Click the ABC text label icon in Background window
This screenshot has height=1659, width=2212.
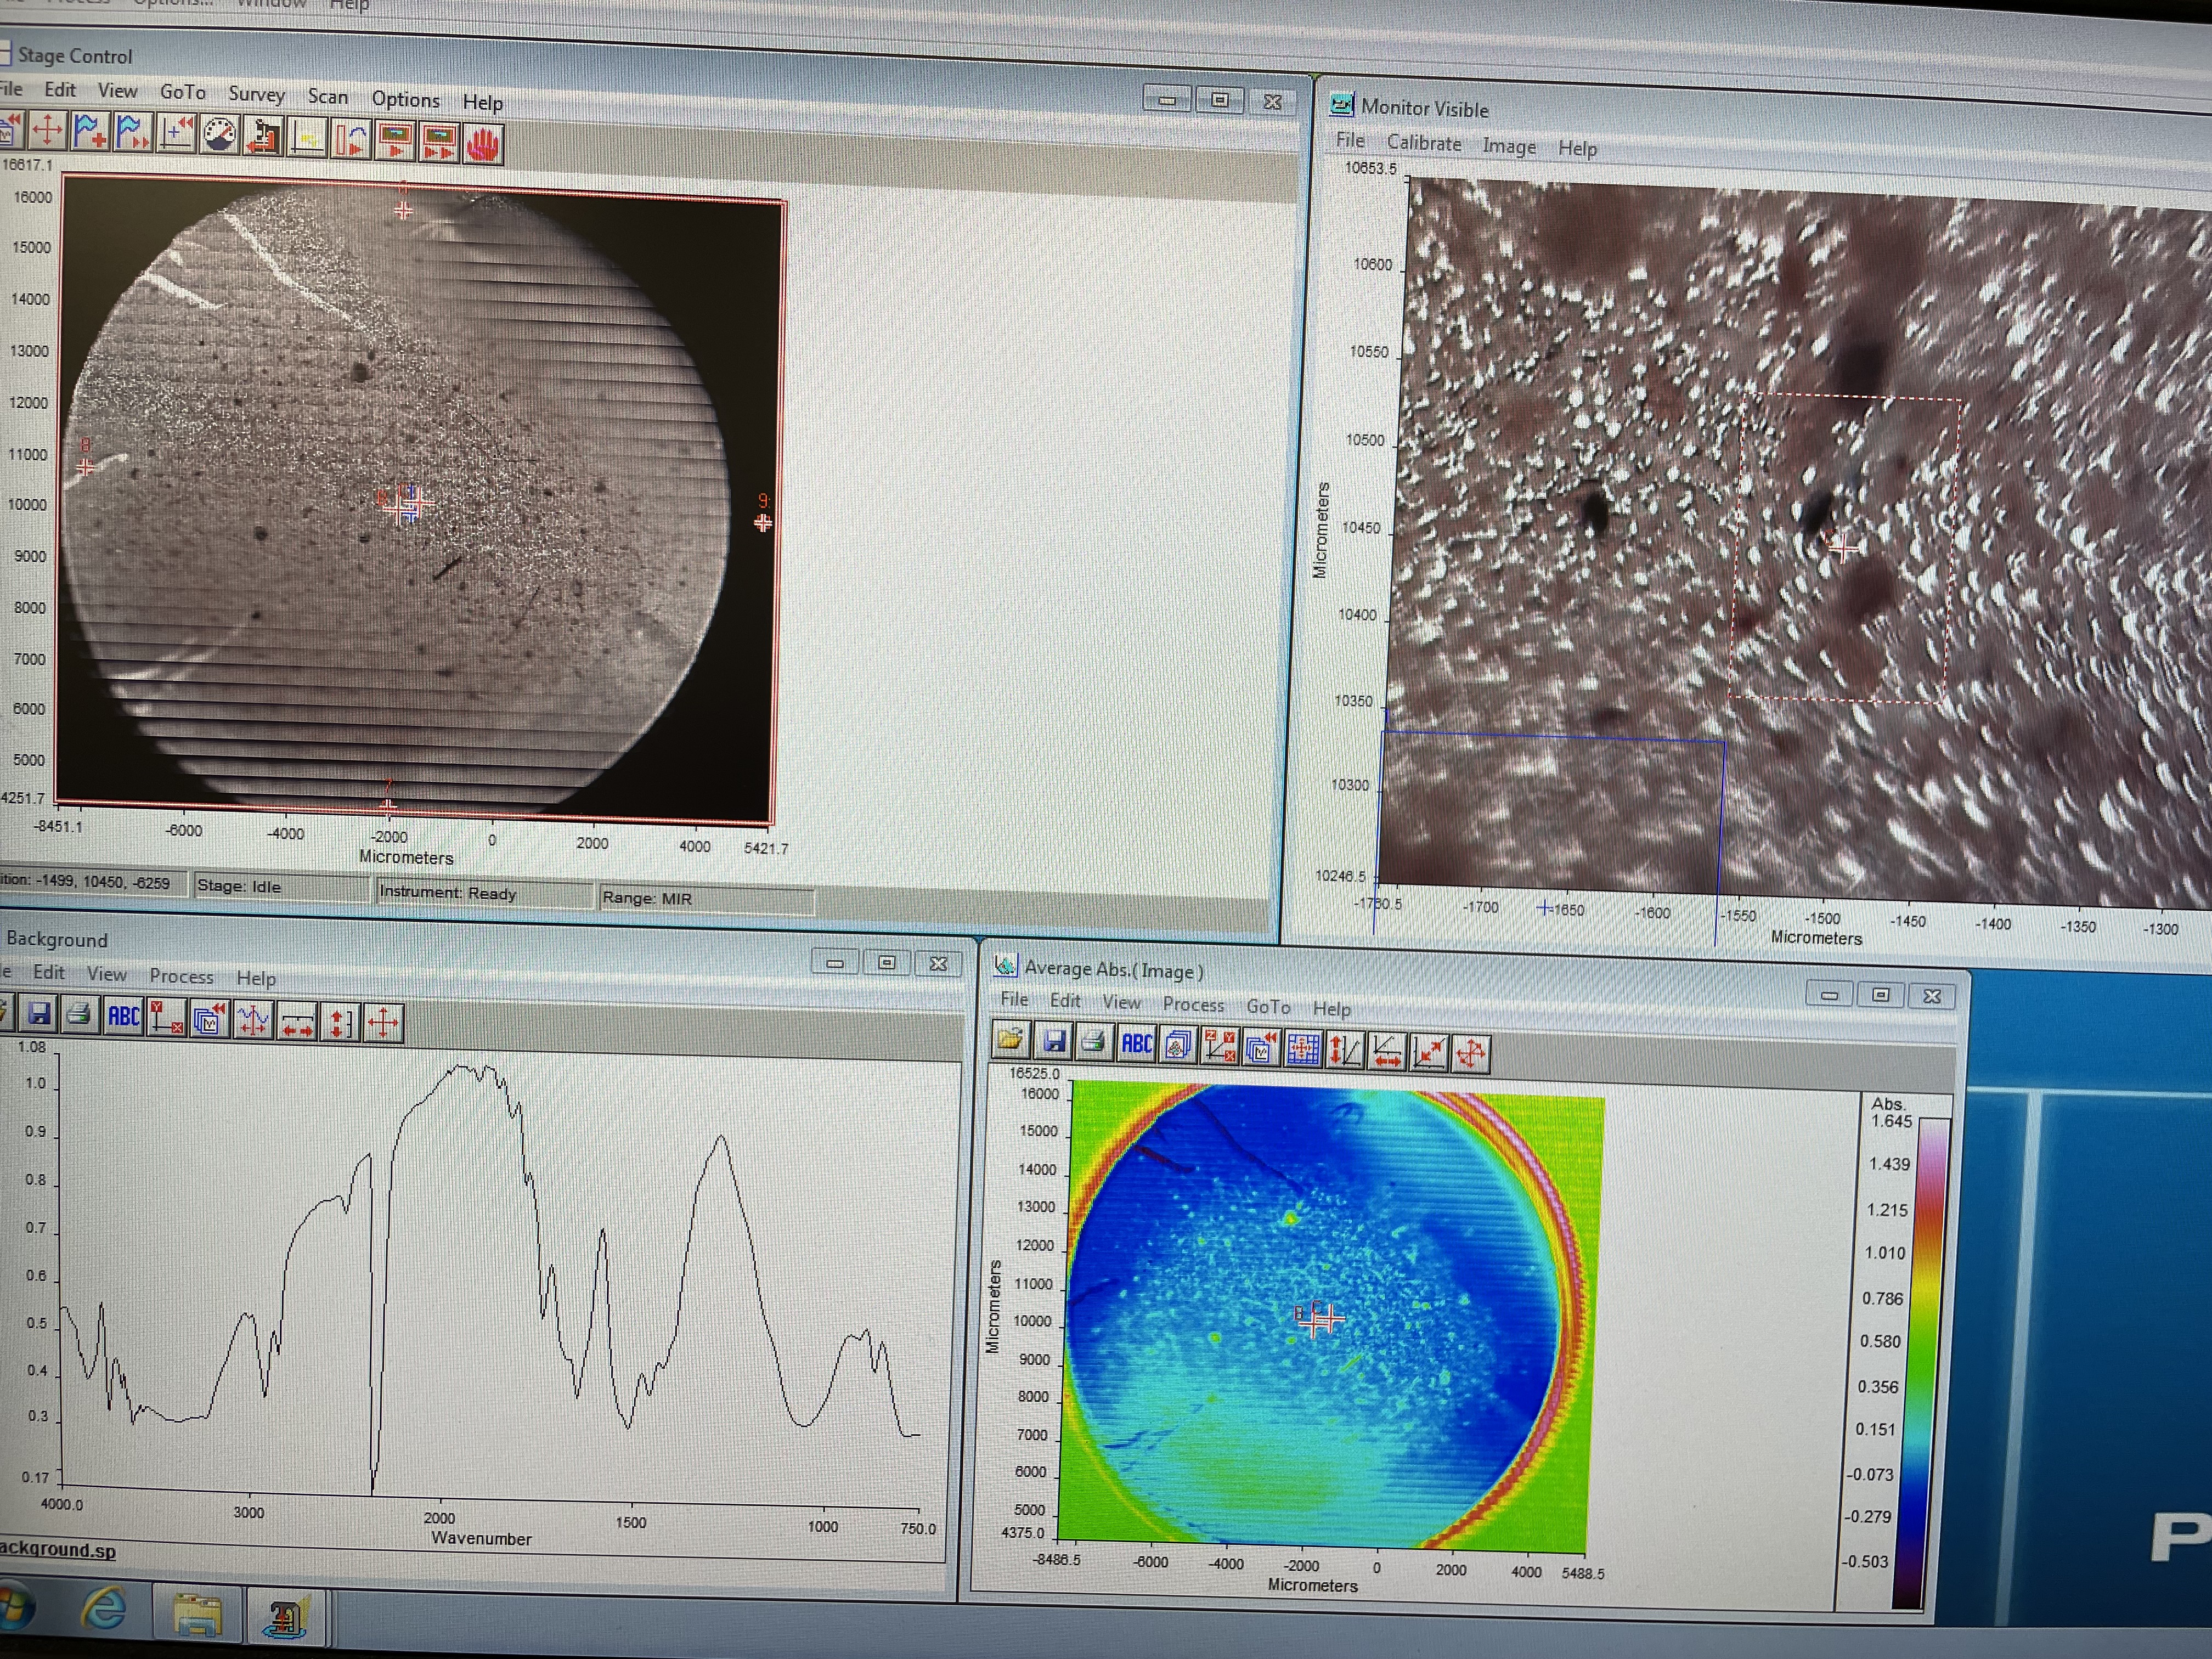[x=124, y=1016]
